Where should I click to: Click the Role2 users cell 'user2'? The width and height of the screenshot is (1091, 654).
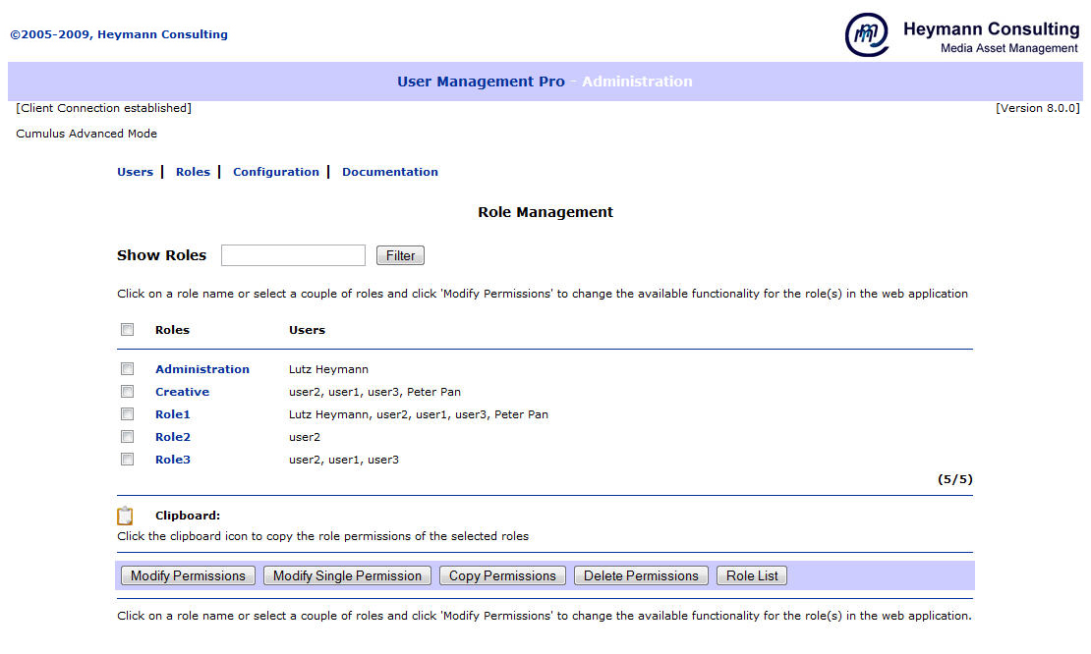point(305,437)
